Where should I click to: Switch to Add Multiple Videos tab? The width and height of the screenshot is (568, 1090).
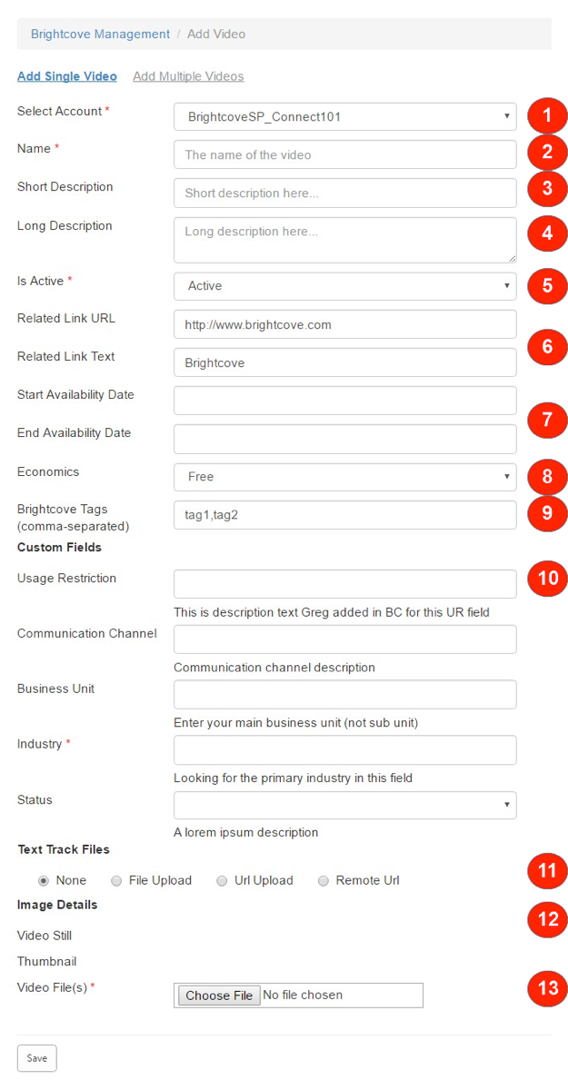pyautogui.click(x=188, y=76)
